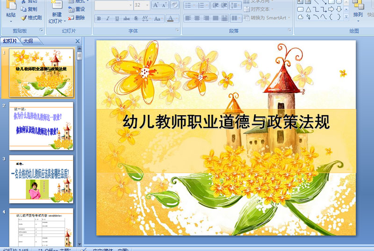Expand the shapes gallery More arrow

tap(346, 17)
